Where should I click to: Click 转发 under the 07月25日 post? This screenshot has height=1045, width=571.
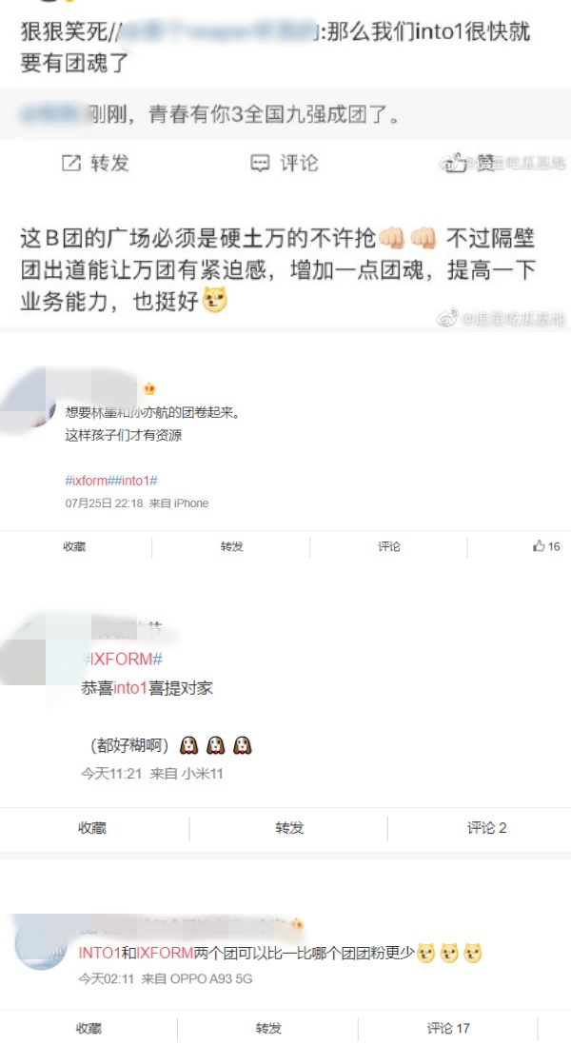pyautogui.click(x=232, y=546)
